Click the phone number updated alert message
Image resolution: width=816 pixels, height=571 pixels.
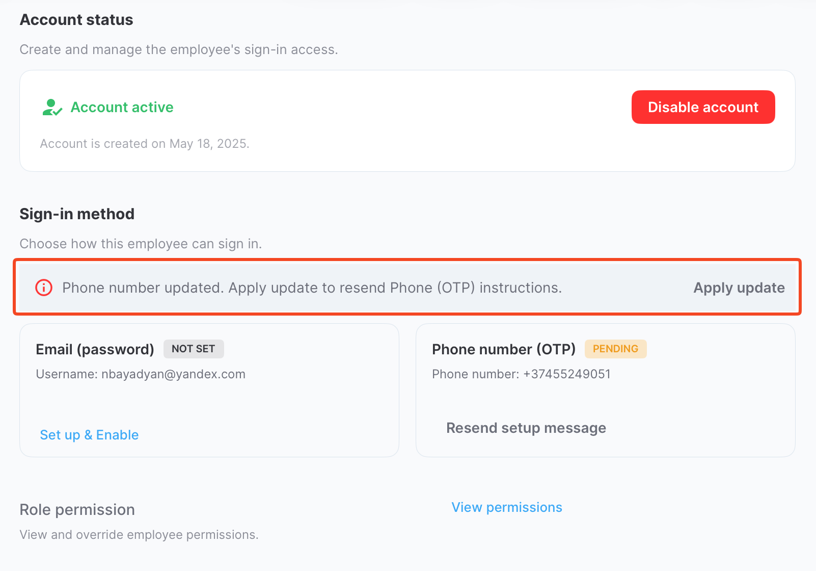312,288
